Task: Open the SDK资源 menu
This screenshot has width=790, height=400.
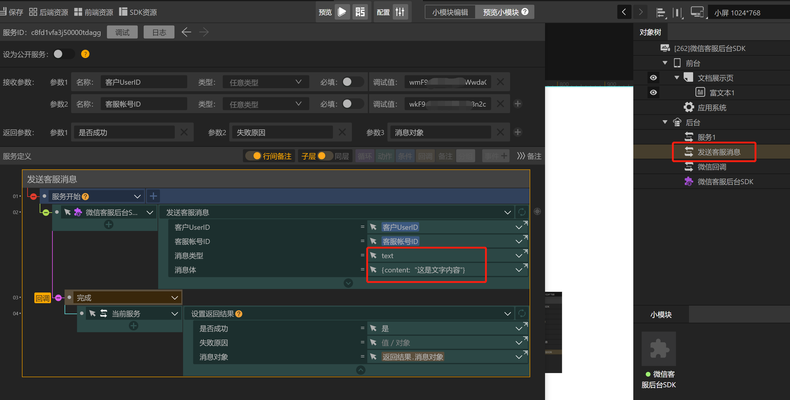Action: [138, 12]
